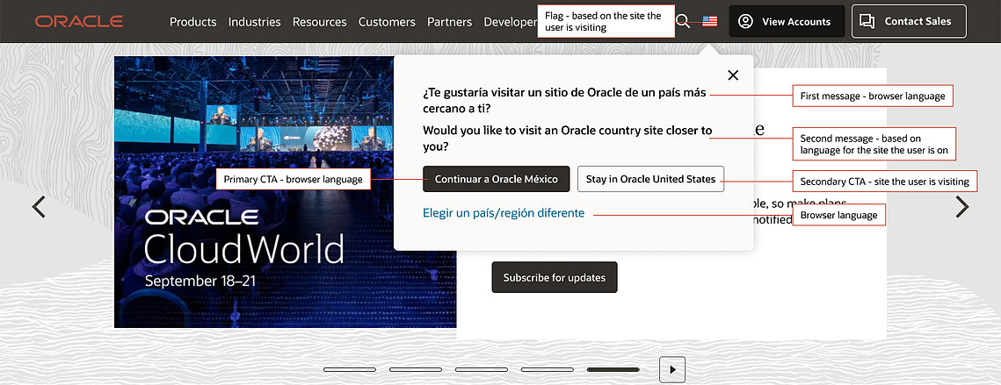This screenshot has height=385, width=1001.
Task: Select the third carousel slide indicator
Action: point(482,370)
